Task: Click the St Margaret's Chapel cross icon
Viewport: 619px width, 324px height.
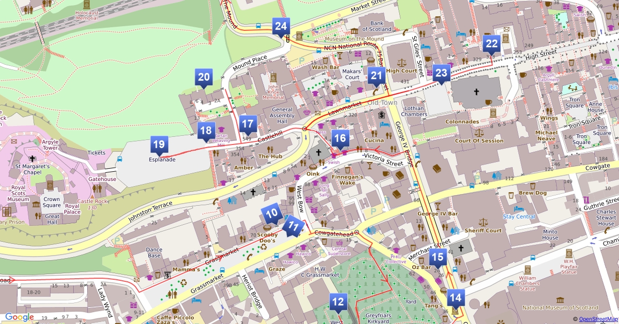Action: 32,159
